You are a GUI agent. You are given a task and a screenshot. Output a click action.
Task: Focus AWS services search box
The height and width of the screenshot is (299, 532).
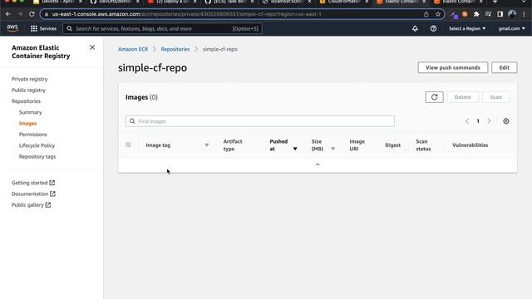[x=162, y=28]
